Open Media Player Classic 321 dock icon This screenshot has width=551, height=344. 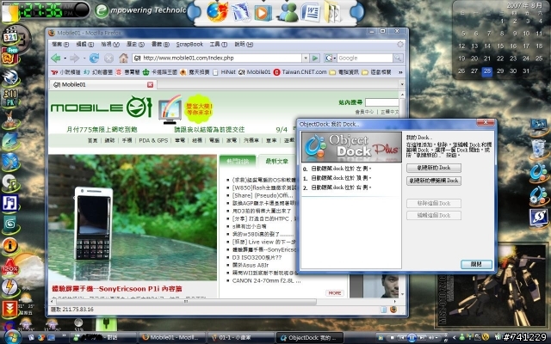11,34
